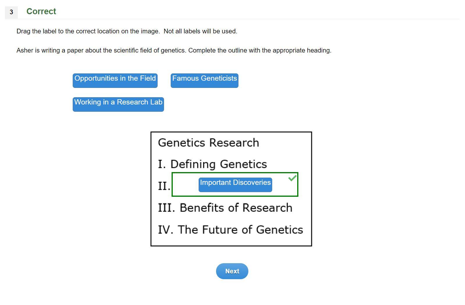Click 'Complete the outline' sentence in prompt
Image resolution: width=465 pixels, height=305 pixels.
pyautogui.click(x=260, y=50)
